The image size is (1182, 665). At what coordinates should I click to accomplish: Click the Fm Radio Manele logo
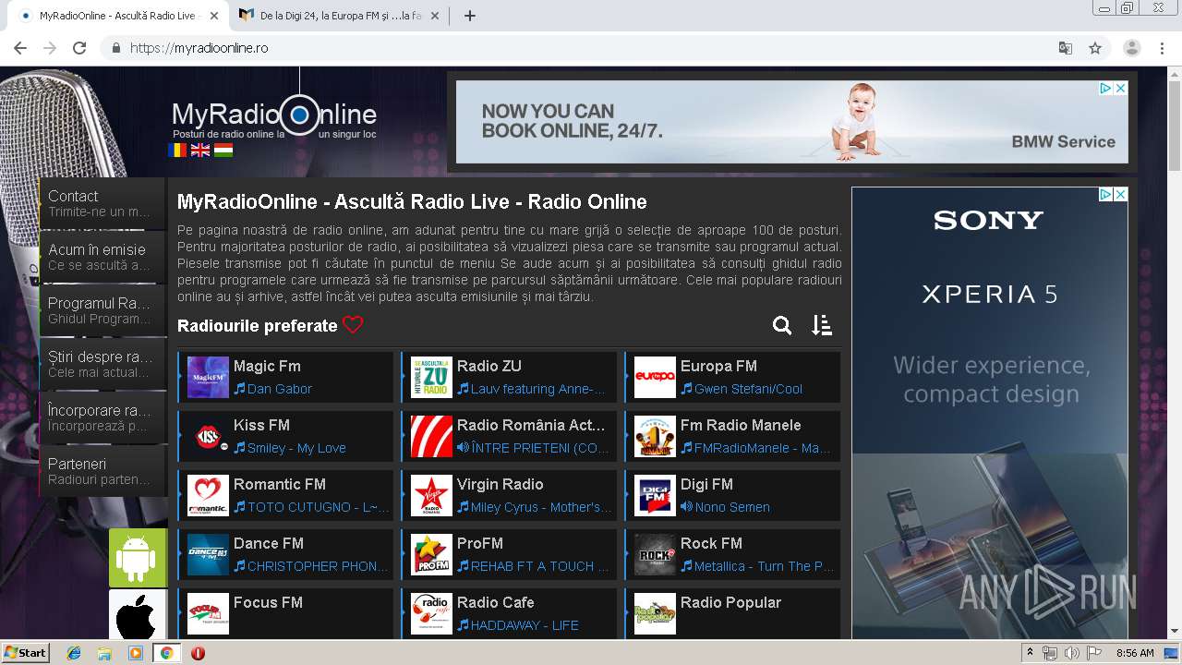point(655,436)
